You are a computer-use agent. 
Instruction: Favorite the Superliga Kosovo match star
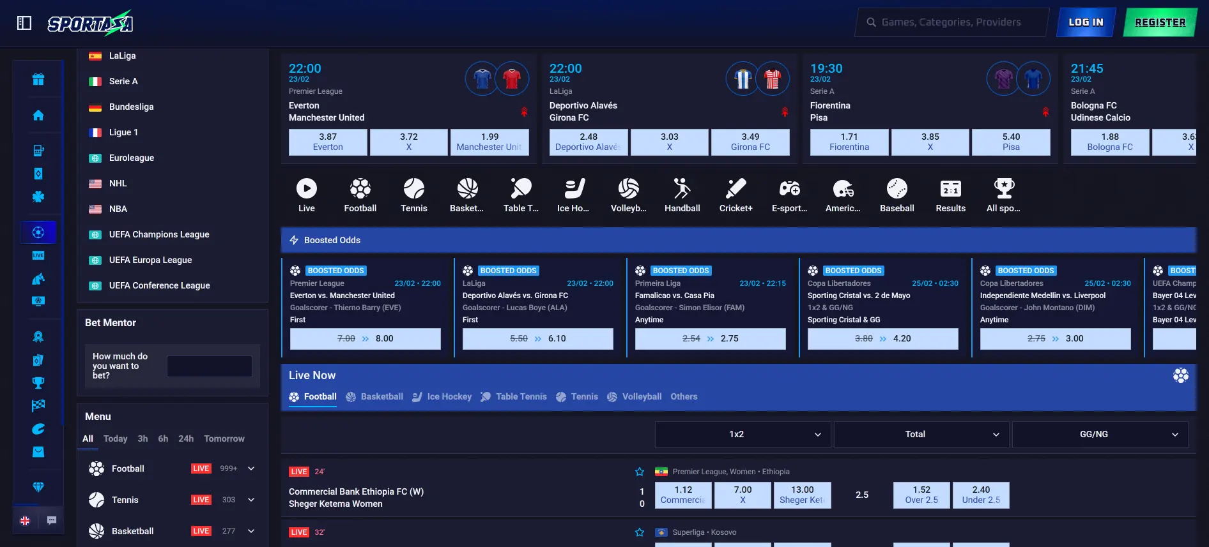tap(640, 532)
